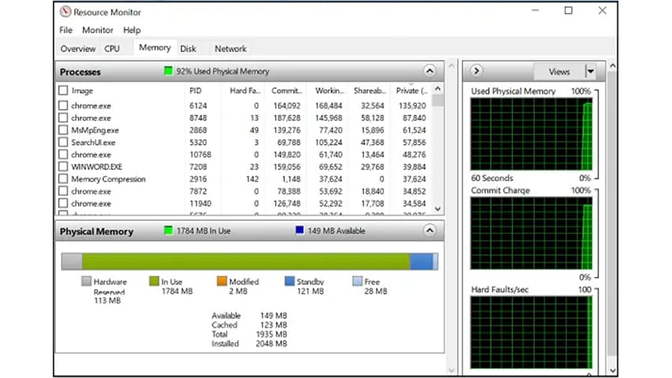
Task: Check the select-all Image checkbox in header
Action: [63, 91]
